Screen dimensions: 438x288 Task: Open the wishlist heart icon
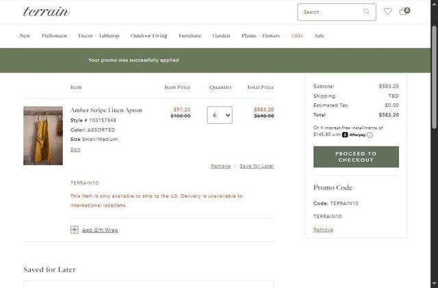387,12
